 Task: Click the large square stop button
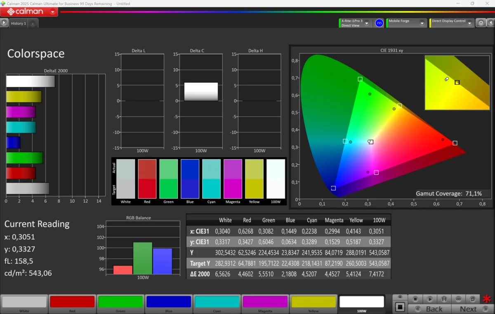click(399, 307)
